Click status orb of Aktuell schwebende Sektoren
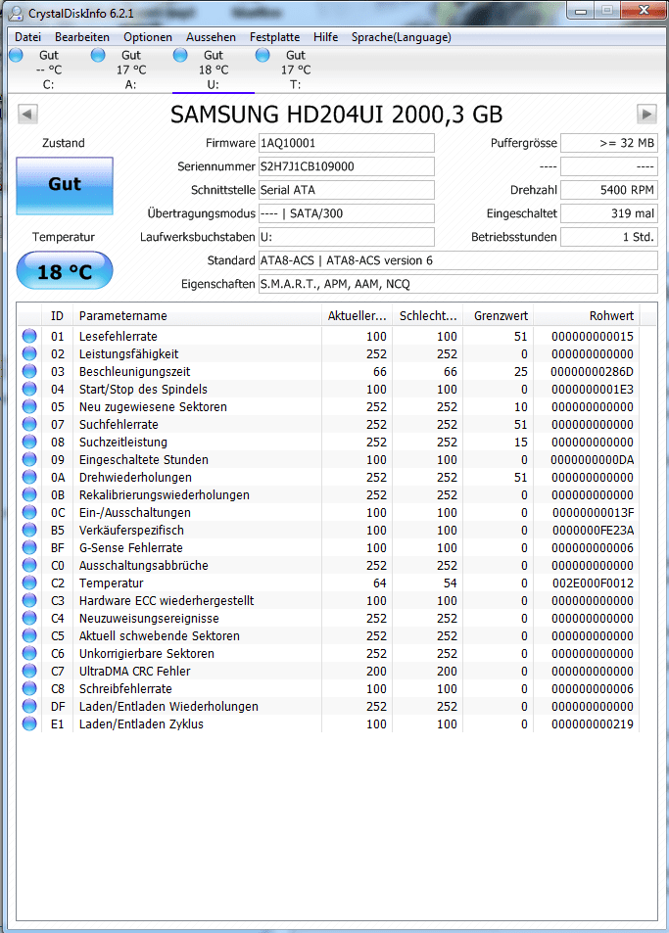Viewport: 669px width, 933px height. coord(29,635)
